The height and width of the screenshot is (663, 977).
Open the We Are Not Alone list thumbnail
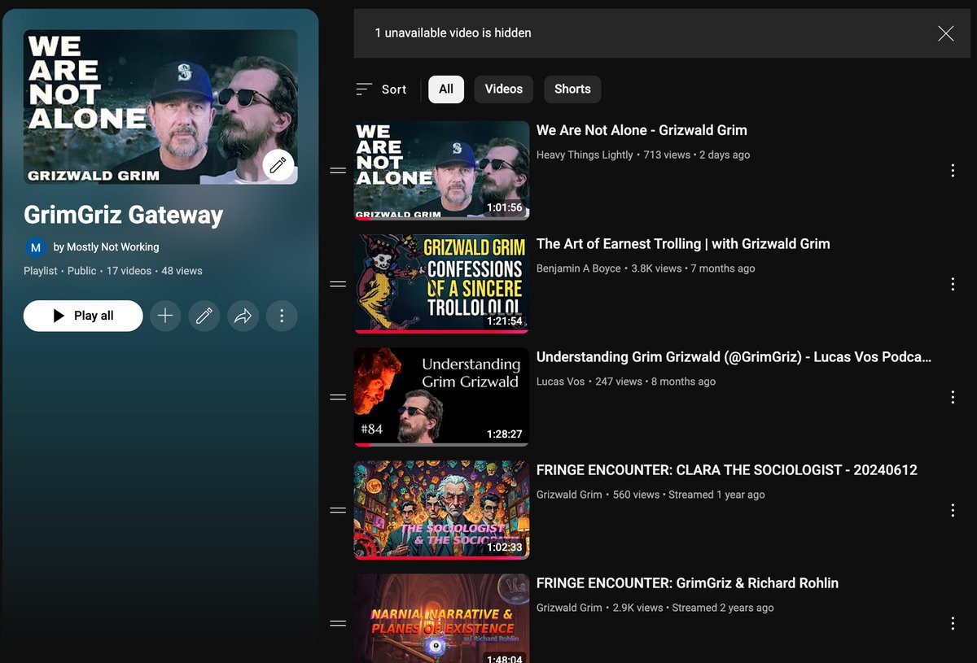click(441, 171)
